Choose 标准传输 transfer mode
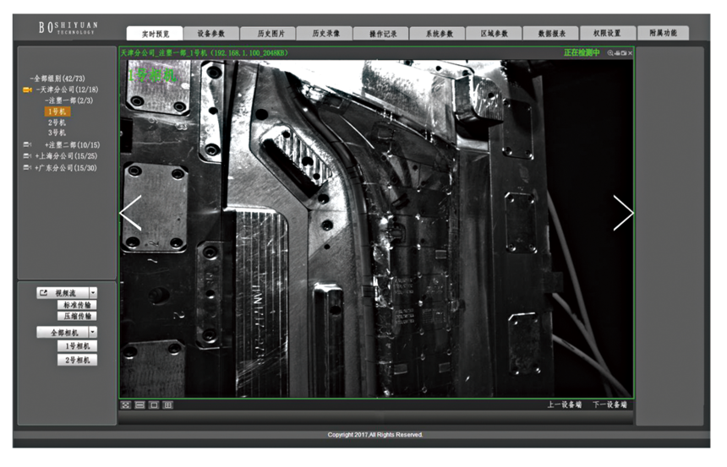 (78, 305)
